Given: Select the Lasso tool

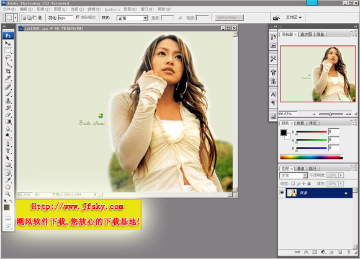Looking at the screenshot, I should [x=8, y=57].
